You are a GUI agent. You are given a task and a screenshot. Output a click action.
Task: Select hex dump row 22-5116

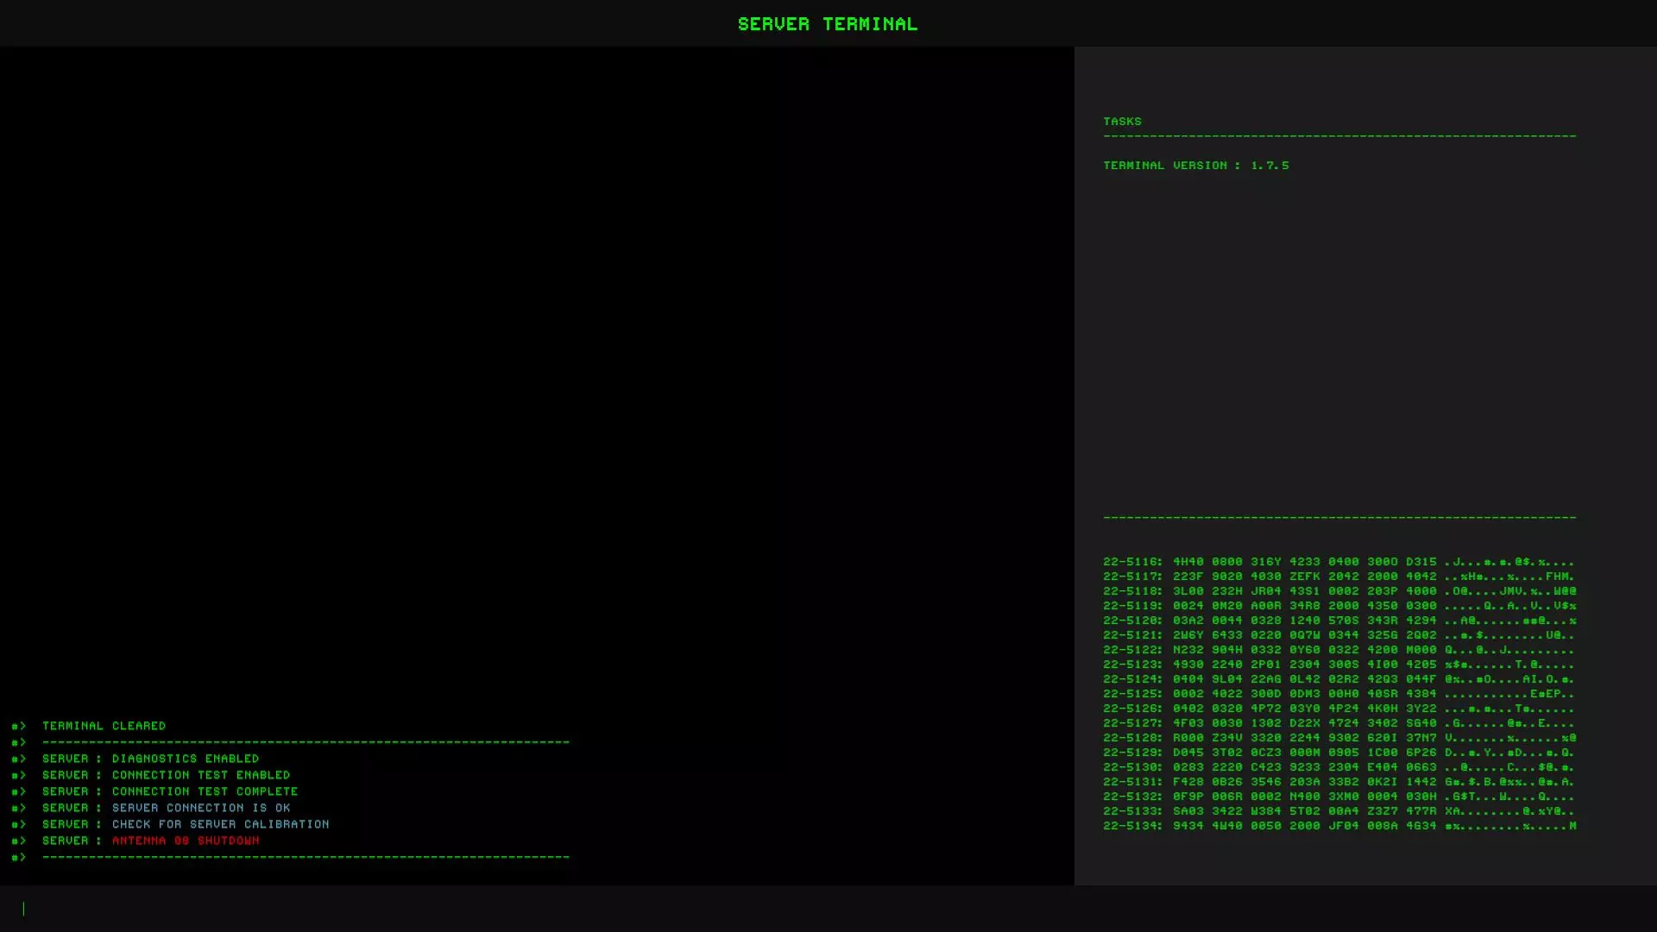pyautogui.click(x=1339, y=562)
